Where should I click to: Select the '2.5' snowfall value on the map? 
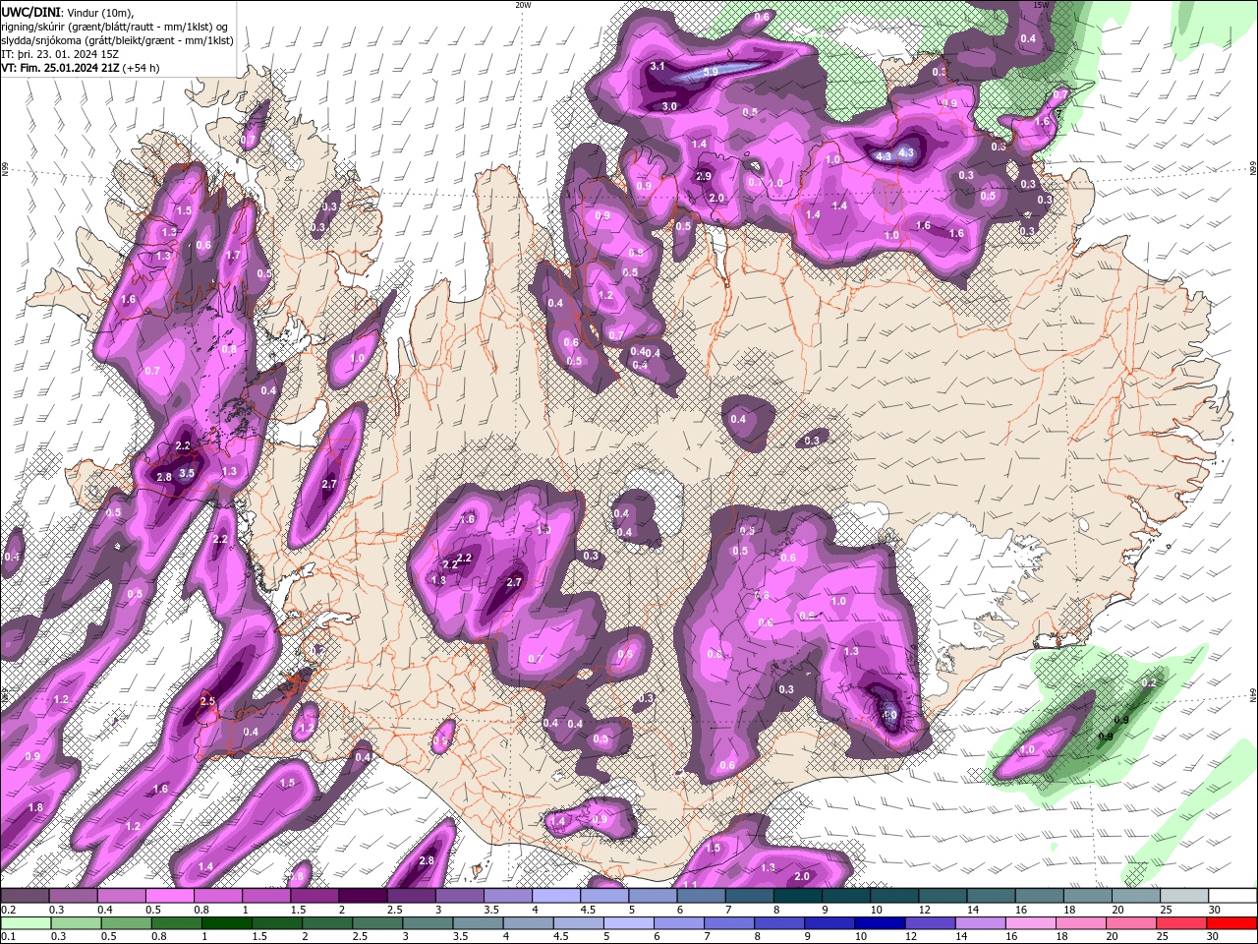click(207, 701)
